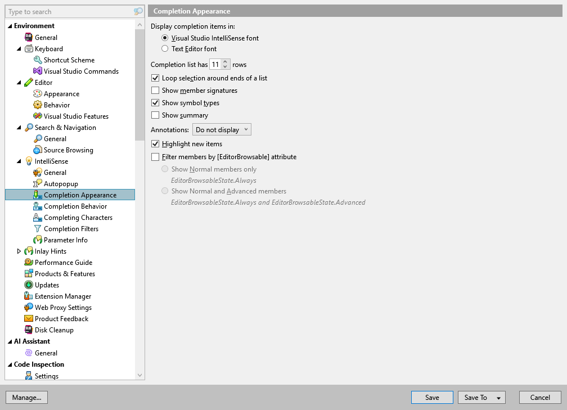Click the Performance Guide snail icon
This screenshot has width=567, height=410.
tap(29, 262)
